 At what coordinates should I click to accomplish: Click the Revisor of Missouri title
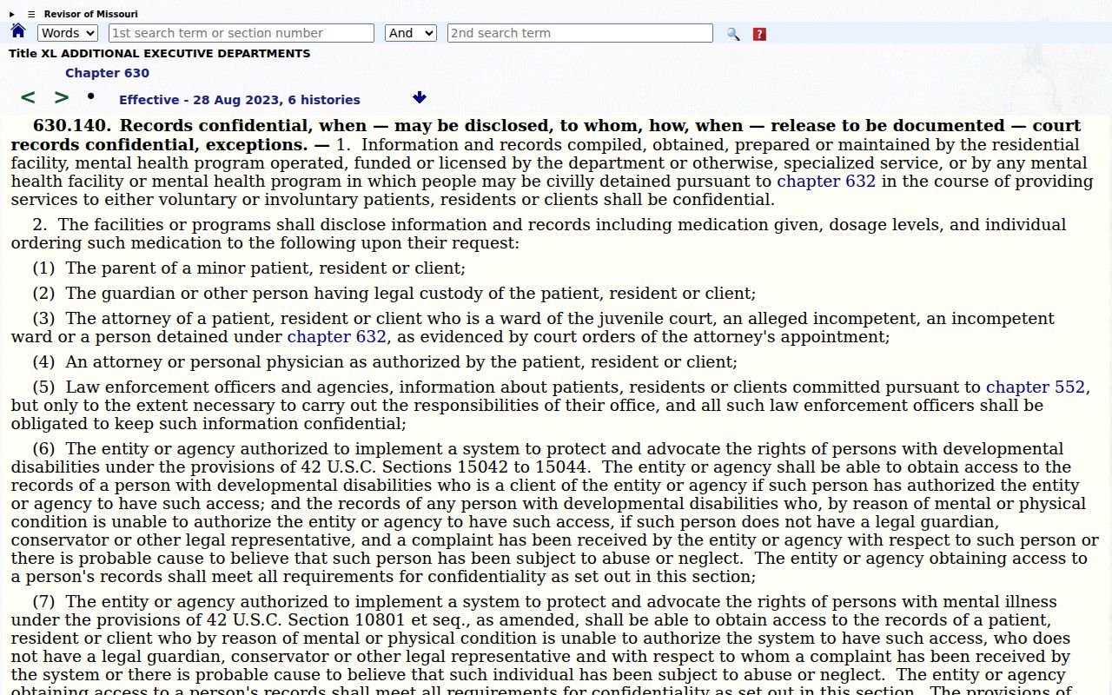click(x=90, y=14)
